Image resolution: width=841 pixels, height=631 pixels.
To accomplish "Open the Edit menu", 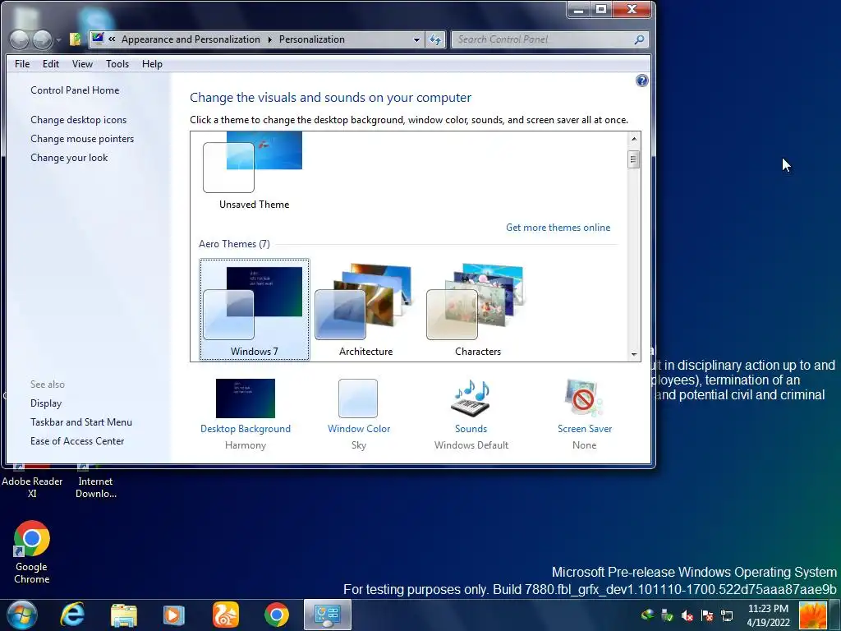I will tap(51, 64).
